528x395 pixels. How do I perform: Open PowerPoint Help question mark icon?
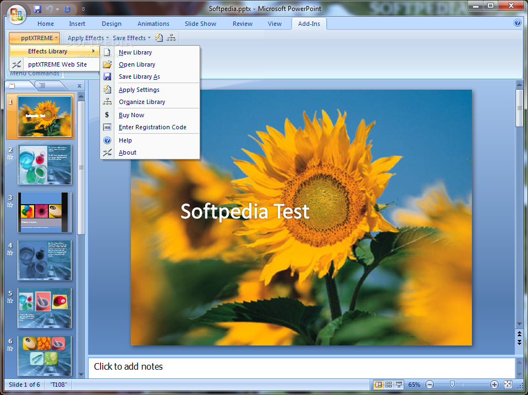tap(518, 23)
